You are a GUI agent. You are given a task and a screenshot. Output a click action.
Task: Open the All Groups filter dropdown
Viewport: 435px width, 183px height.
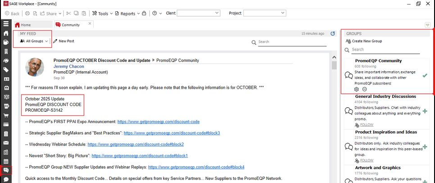pyautogui.click(x=34, y=41)
